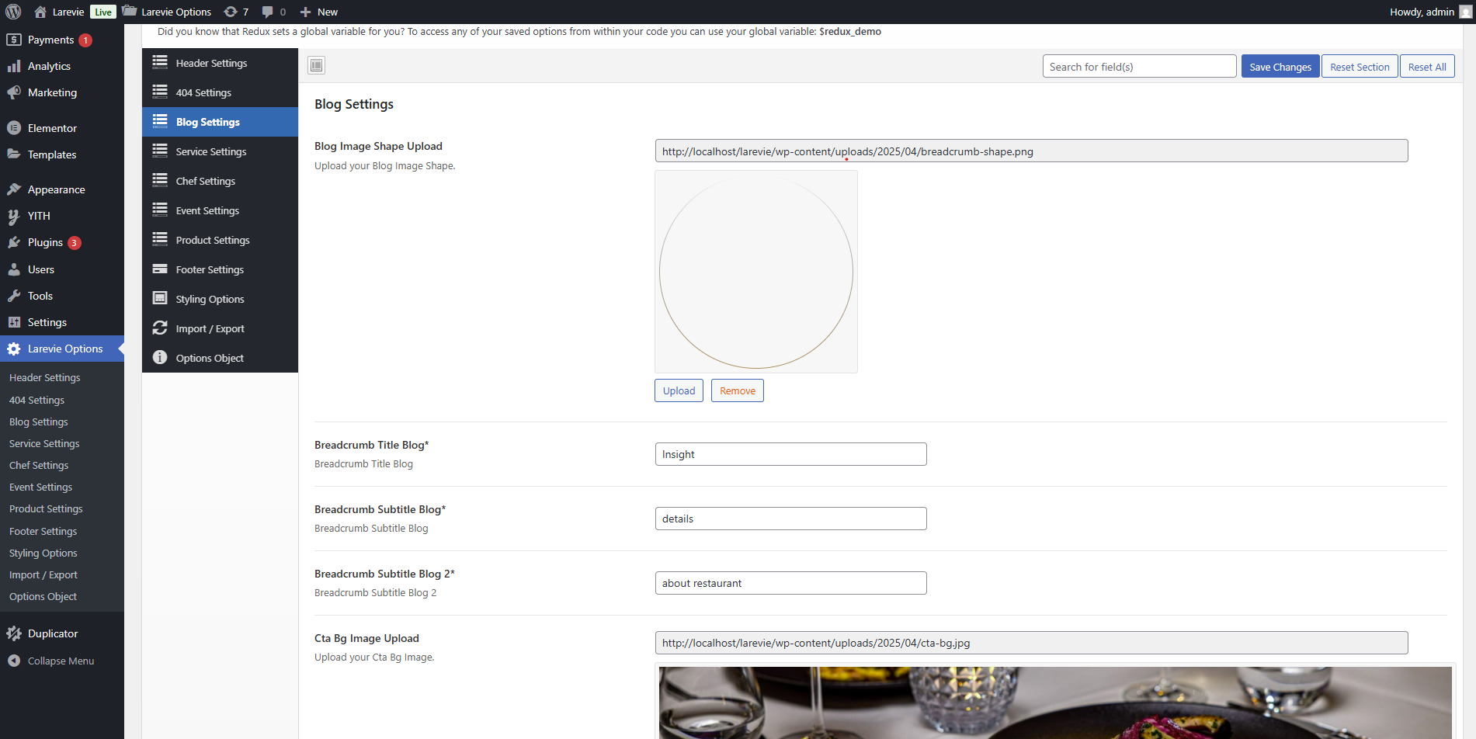The image size is (1476, 739).
Task: Click the Live status badge
Action: tap(103, 12)
